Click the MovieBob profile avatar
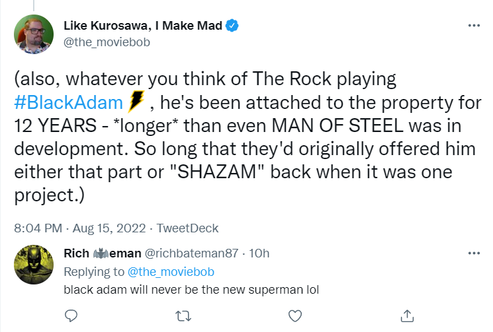Viewport: 493px width, 332px height. (32, 35)
